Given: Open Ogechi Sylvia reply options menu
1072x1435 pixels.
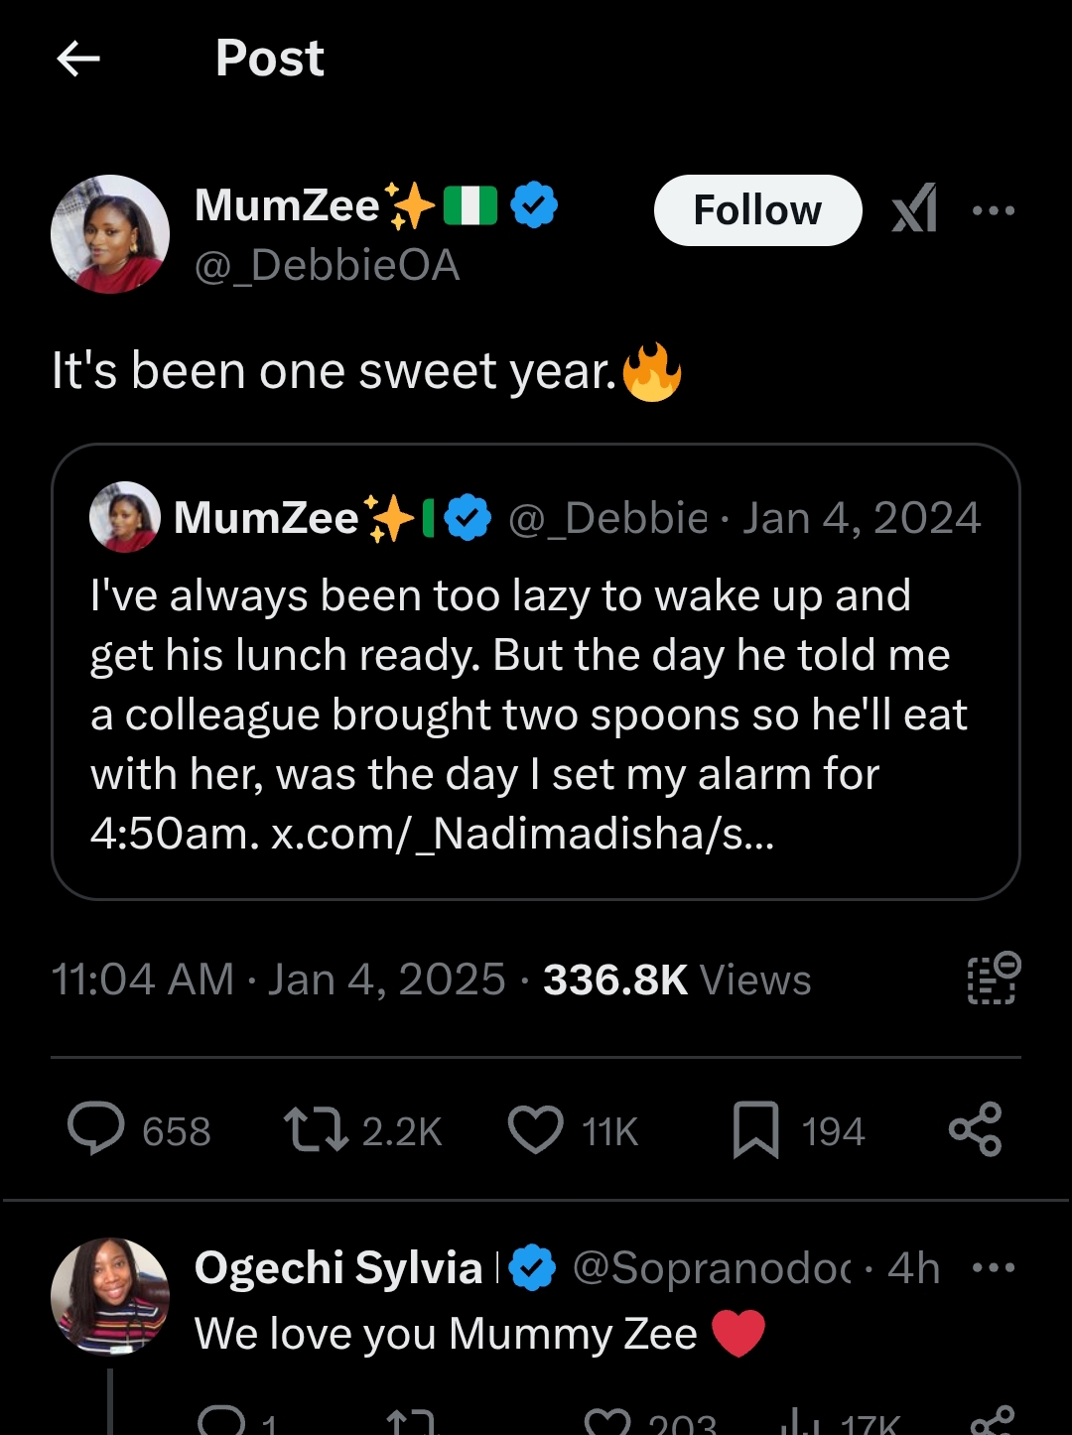Looking at the screenshot, I should (994, 1267).
